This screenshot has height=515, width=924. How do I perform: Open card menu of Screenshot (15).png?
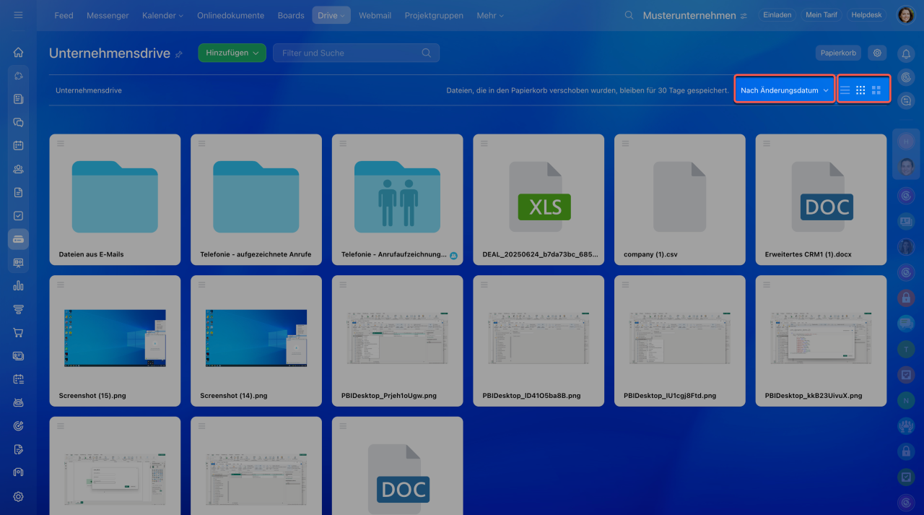[61, 285]
